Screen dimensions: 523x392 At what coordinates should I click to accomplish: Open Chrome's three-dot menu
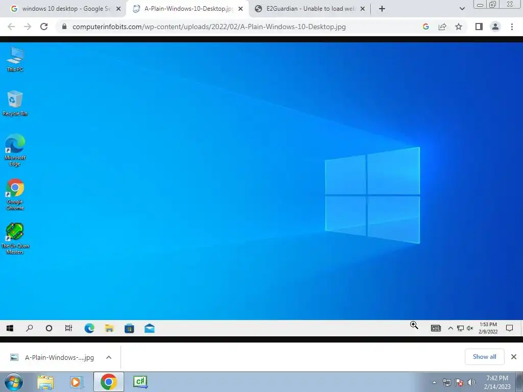pyautogui.click(x=512, y=27)
